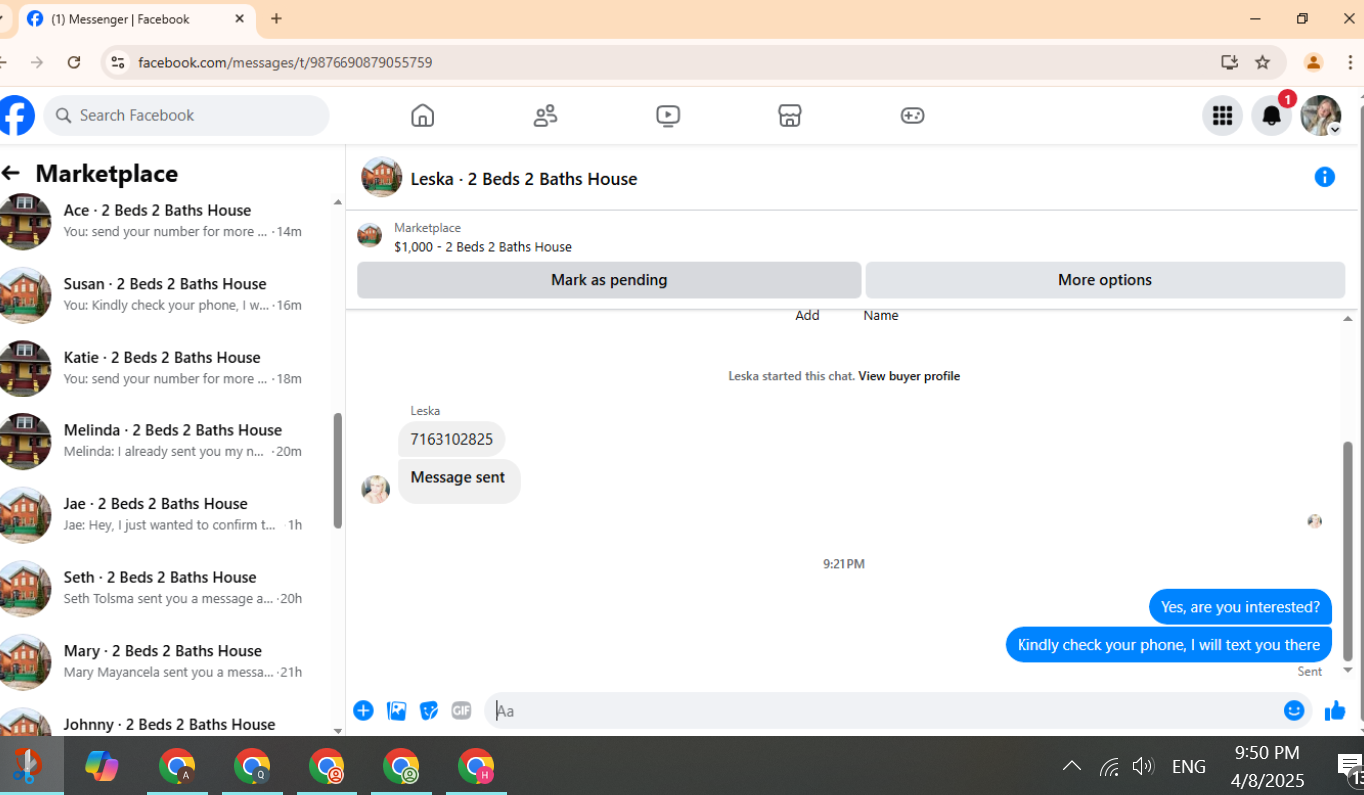Send a thumbs-up like
Viewport: 1364px width, 795px height.
tap(1335, 711)
